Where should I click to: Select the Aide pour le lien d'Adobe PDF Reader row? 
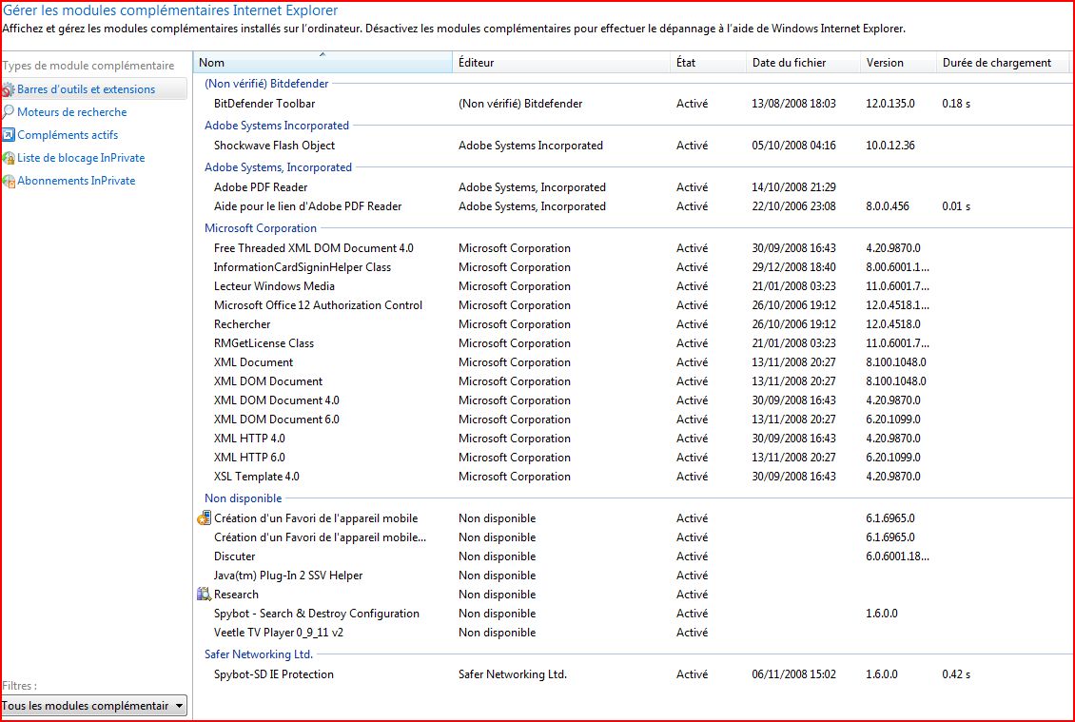pos(308,206)
